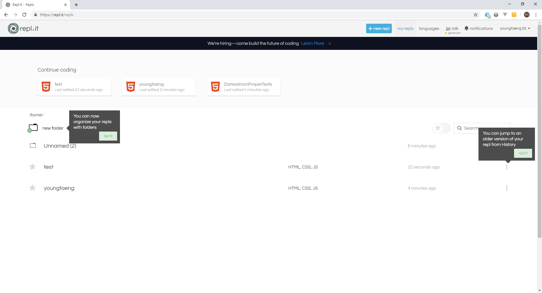This screenshot has width=542, height=293.
Task: Close the Repl.it - Repls tab
Action: click(x=65, y=5)
